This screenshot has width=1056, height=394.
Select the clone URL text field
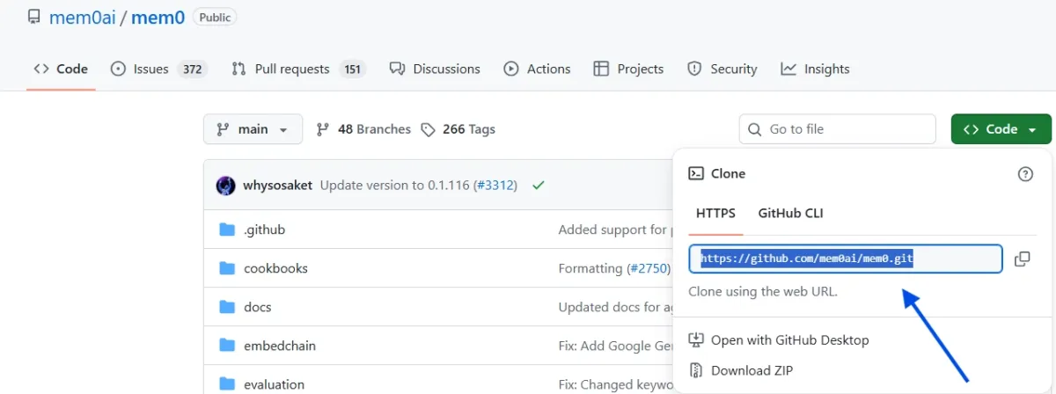[x=846, y=259]
